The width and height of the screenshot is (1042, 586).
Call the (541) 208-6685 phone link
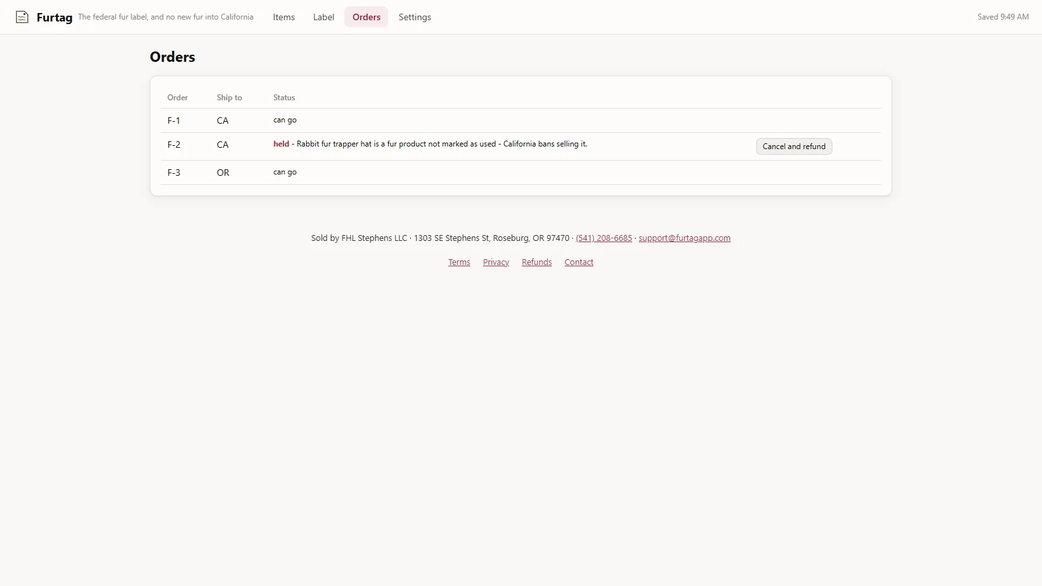pos(604,238)
